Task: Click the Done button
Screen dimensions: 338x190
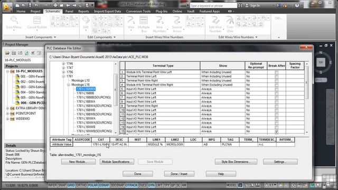Action: point(138,174)
